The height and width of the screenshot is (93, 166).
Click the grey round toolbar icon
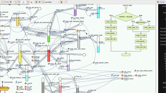click(40, 2)
